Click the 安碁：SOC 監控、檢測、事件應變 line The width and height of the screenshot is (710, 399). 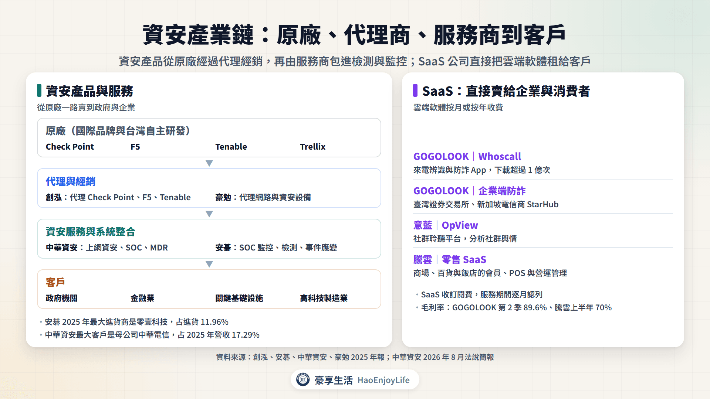(x=276, y=248)
